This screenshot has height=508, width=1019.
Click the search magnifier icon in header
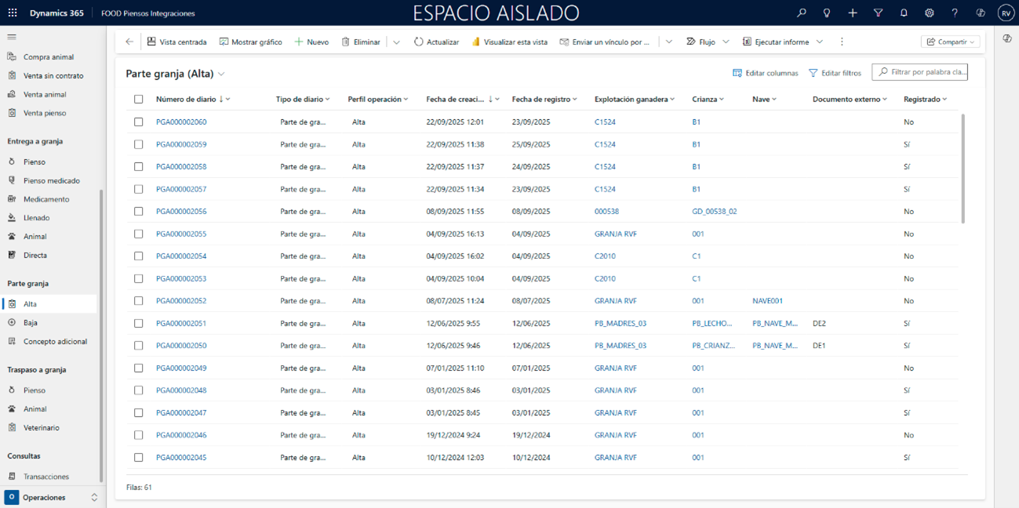click(801, 13)
